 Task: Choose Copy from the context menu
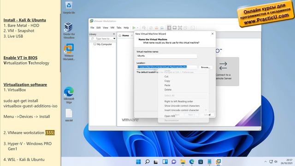coord(183,81)
